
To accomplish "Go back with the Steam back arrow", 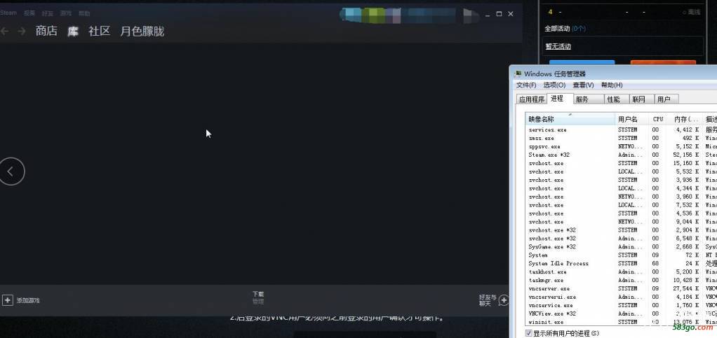I will (5, 31).
